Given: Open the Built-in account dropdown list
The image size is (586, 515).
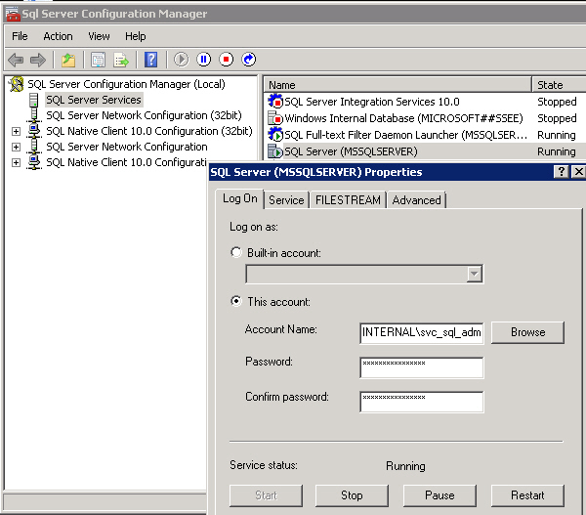Looking at the screenshot, I should [474, 275].
